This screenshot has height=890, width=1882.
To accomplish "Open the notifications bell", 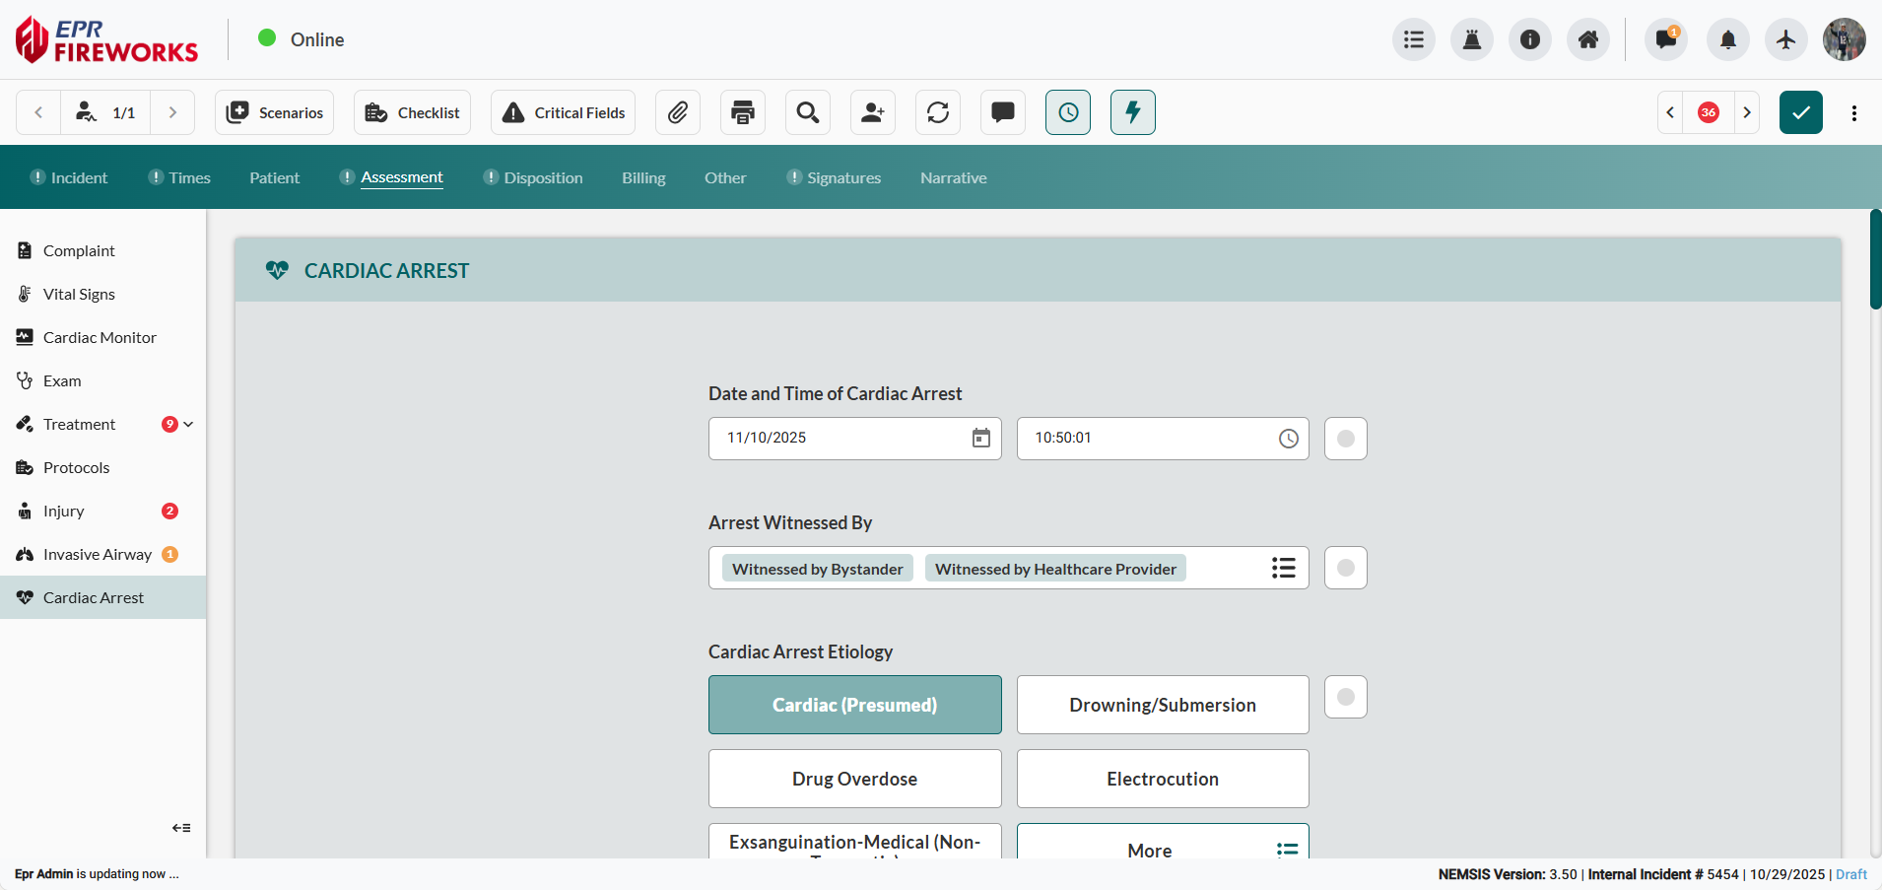I will (1728, 39).
